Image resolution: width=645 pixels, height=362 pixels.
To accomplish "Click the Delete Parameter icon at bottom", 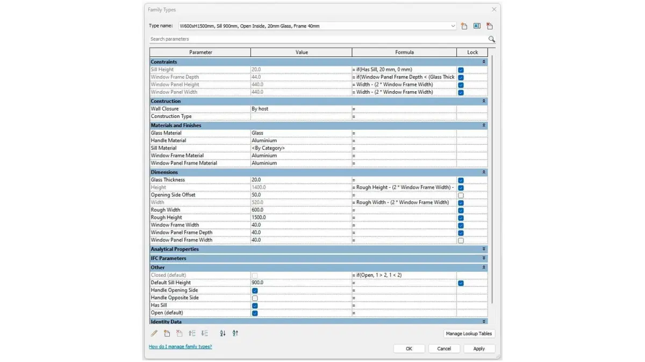I will pos(179,333).
